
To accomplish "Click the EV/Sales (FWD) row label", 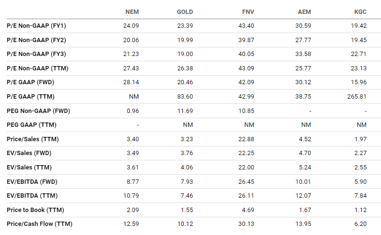I will [x=29, y=153].
